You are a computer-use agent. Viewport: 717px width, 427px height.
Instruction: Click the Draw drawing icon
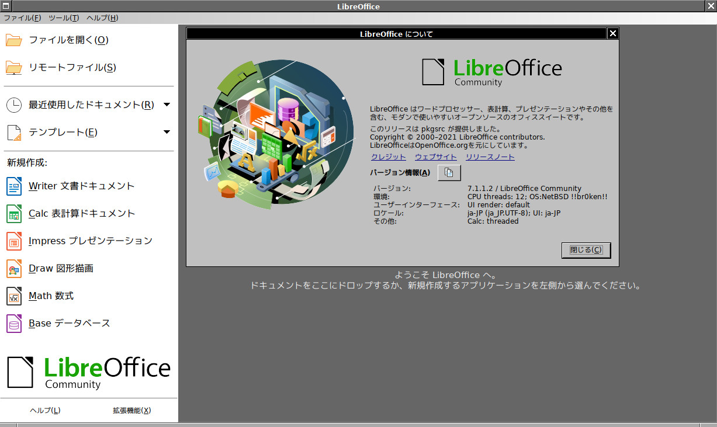pyautogui.click(x=14, y=268)
